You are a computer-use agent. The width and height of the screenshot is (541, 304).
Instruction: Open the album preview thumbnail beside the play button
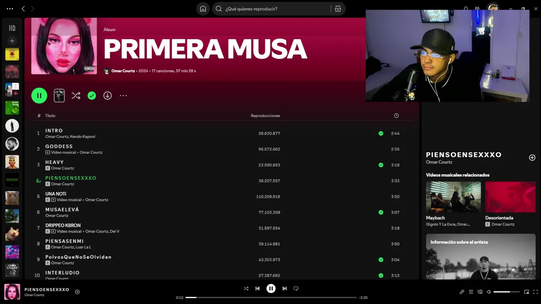[59, 95]
